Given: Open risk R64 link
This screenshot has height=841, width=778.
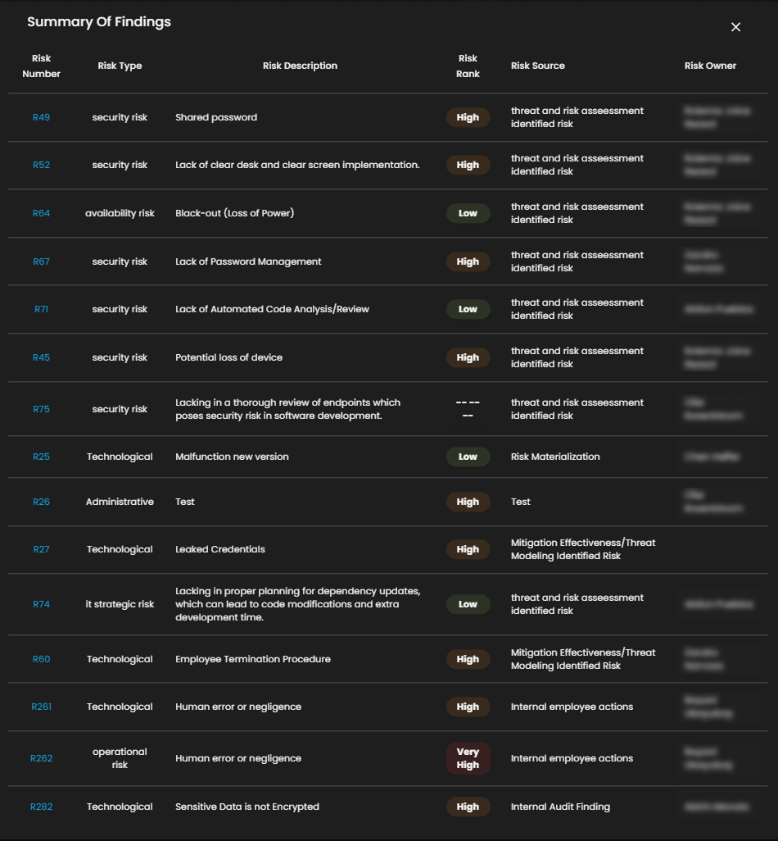Looking at the screenshot, I should (x=41, y=213).
